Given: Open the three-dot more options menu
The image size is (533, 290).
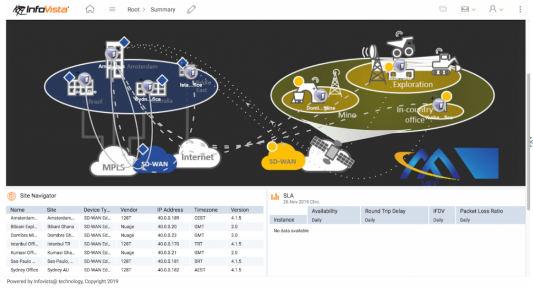Looking at the screenshot, I should [520, 9].
